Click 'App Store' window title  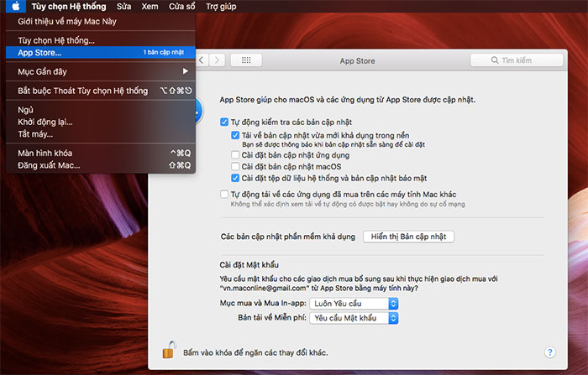[357, 60]
